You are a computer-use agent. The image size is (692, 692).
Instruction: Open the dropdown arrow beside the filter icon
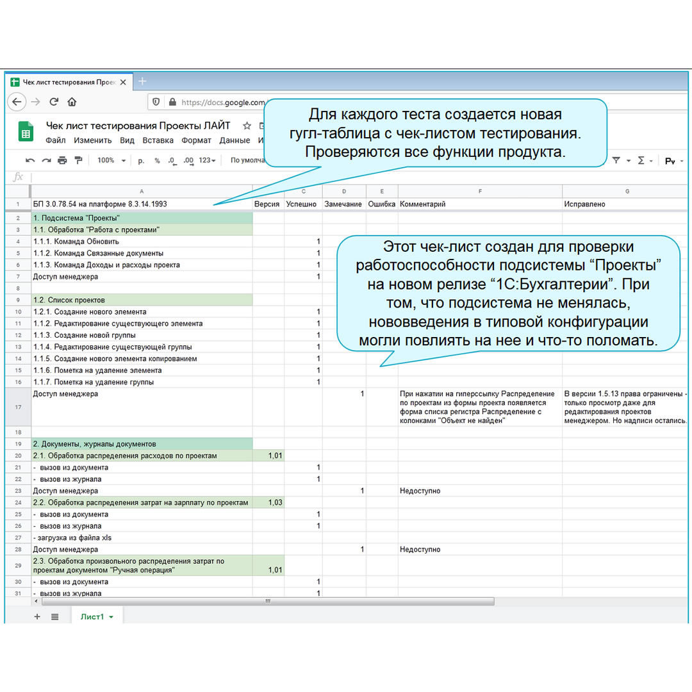(x=629, y=161)
